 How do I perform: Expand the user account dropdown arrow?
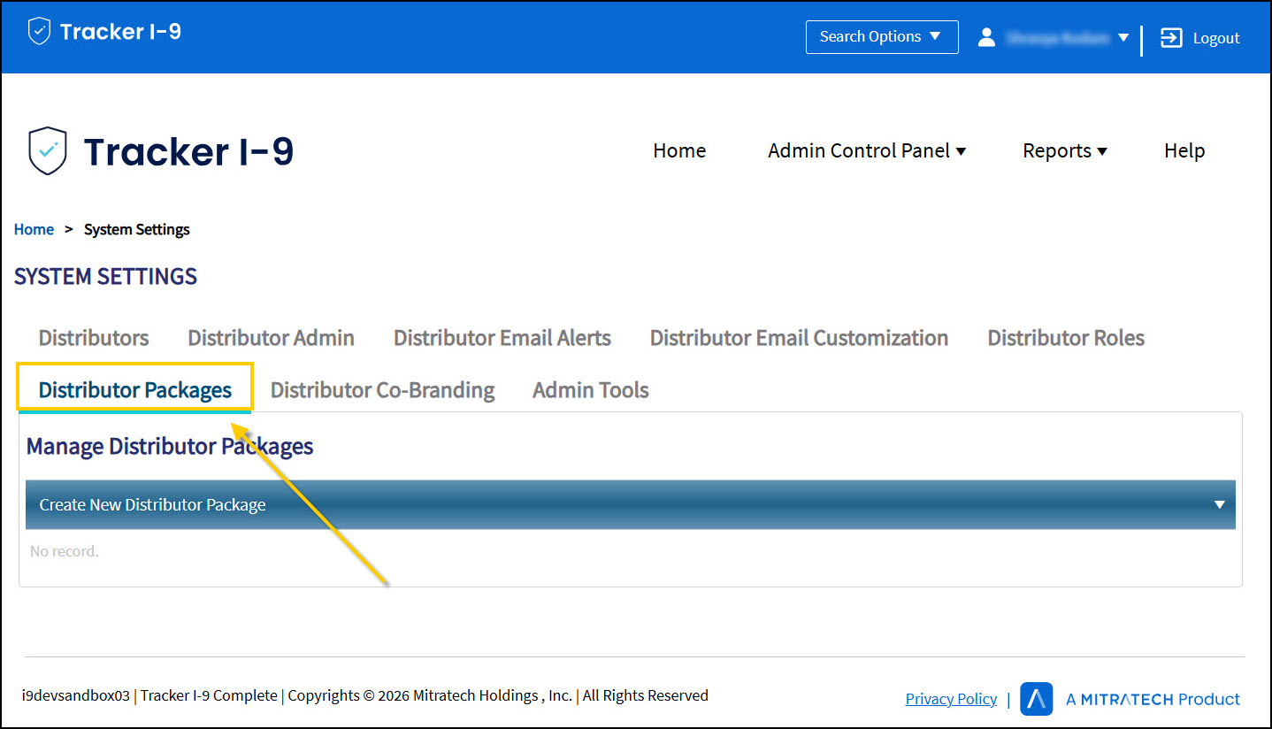[x=1123, y=38]
